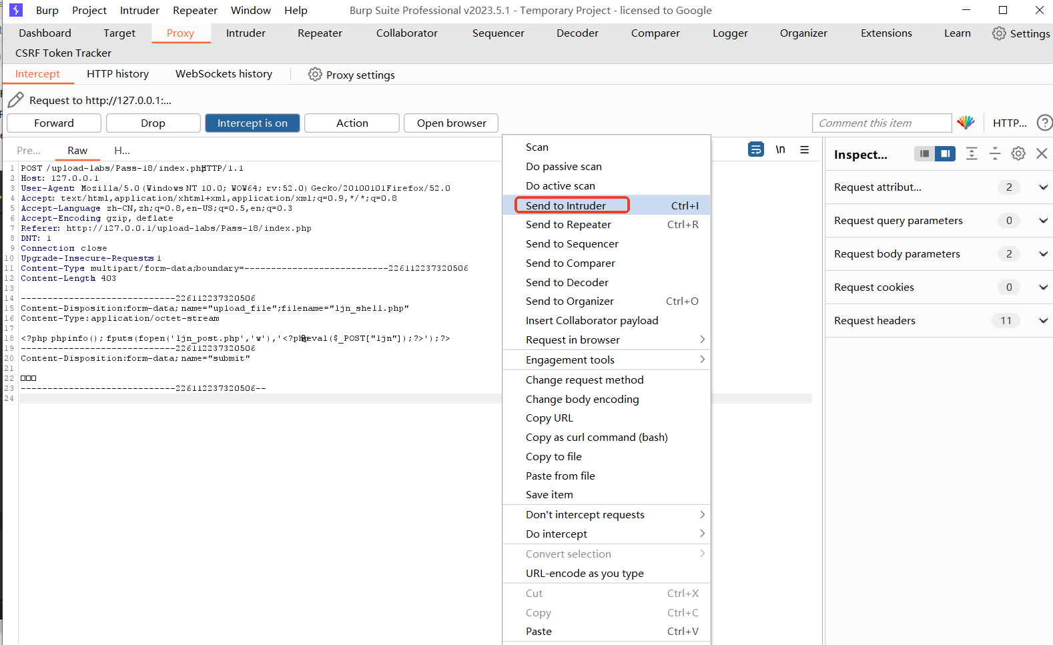Open the Extensions main tab

886,33
